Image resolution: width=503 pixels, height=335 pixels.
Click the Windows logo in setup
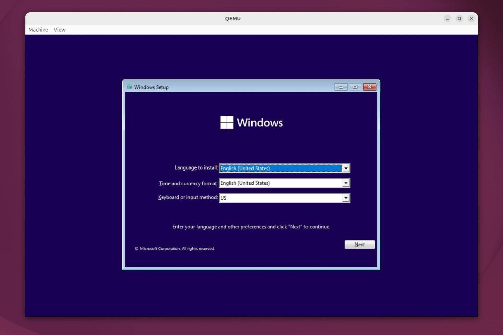pyautogui.click(x=251, y=122)
